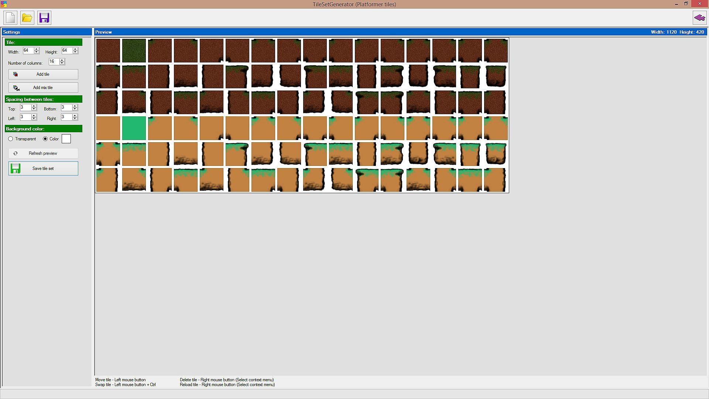Open project with the folder icon
Viewport: 709px width, 399px height.
point(27,18)
